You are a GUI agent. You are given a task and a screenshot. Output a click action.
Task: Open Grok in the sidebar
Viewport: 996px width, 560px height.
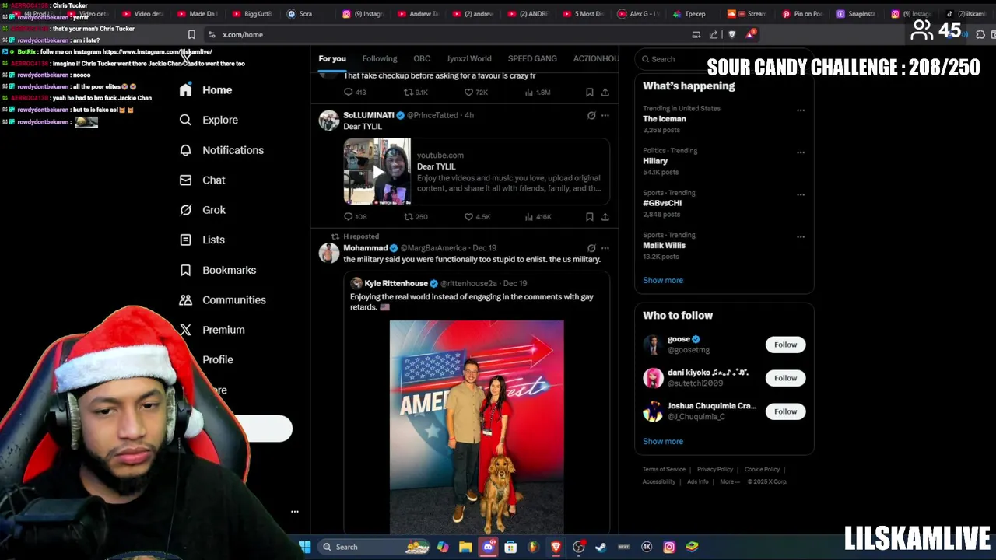tap(202, 210)
